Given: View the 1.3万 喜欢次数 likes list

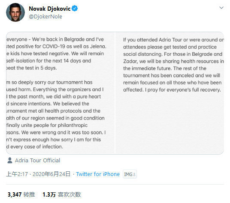Looking at the screenshot, I should click(62, 194).
